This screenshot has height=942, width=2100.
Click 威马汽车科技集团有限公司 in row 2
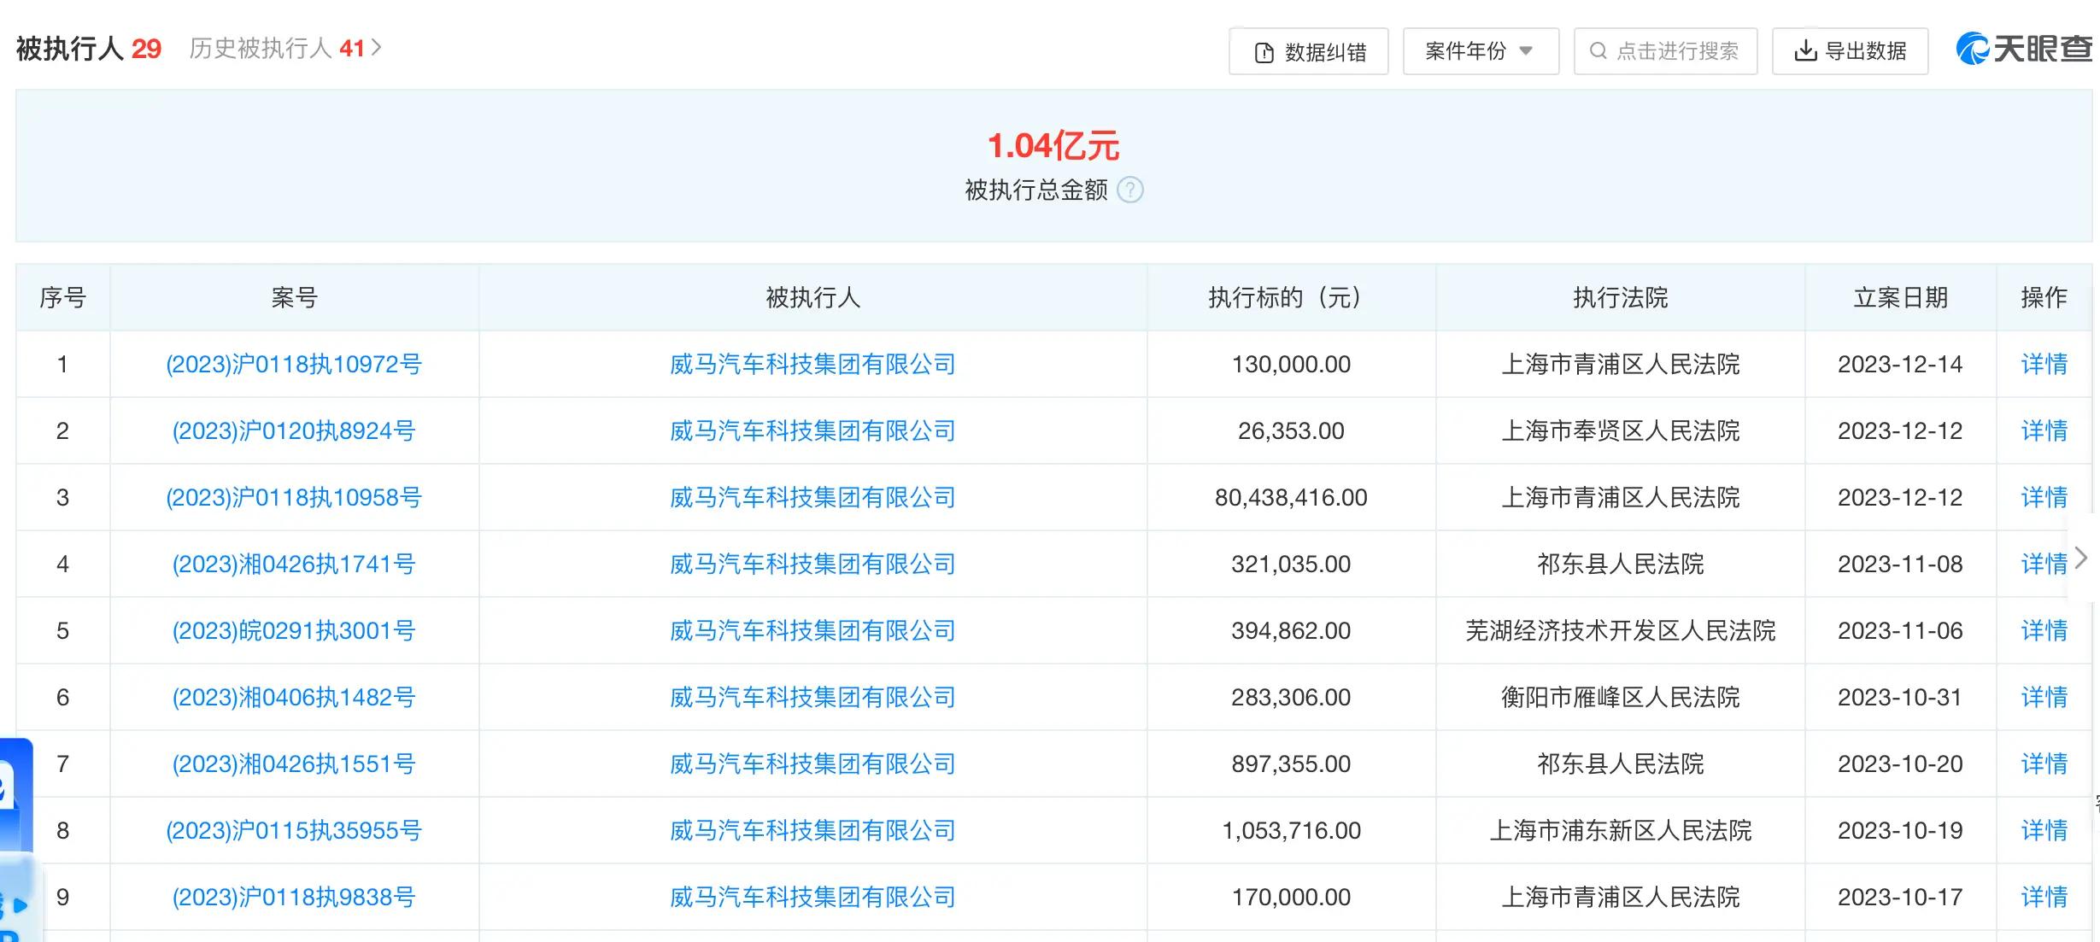coord(812,431)
